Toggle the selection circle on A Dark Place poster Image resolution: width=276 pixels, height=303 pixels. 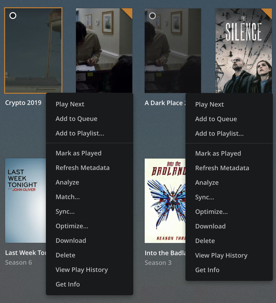(152, 16)
